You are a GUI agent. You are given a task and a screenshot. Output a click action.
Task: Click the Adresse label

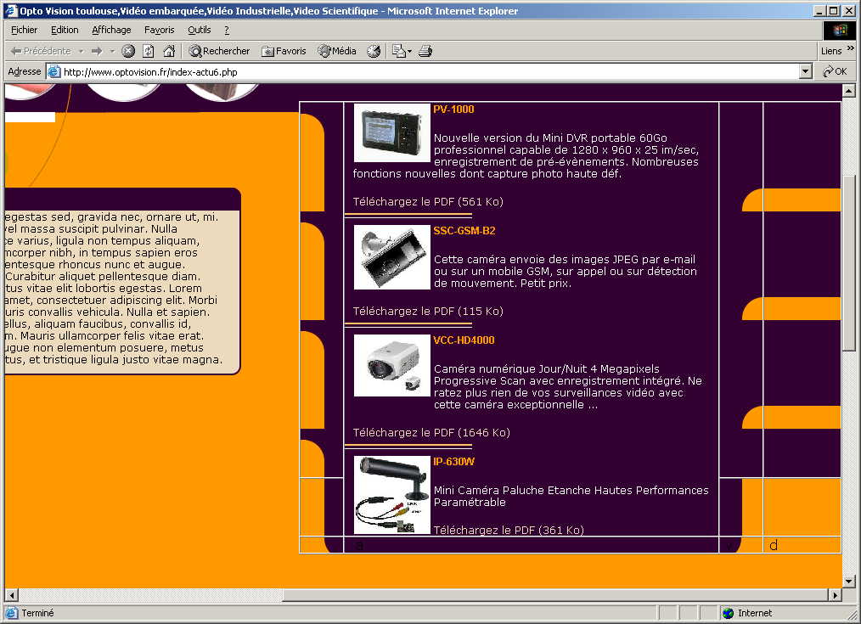tap(24, 71)
